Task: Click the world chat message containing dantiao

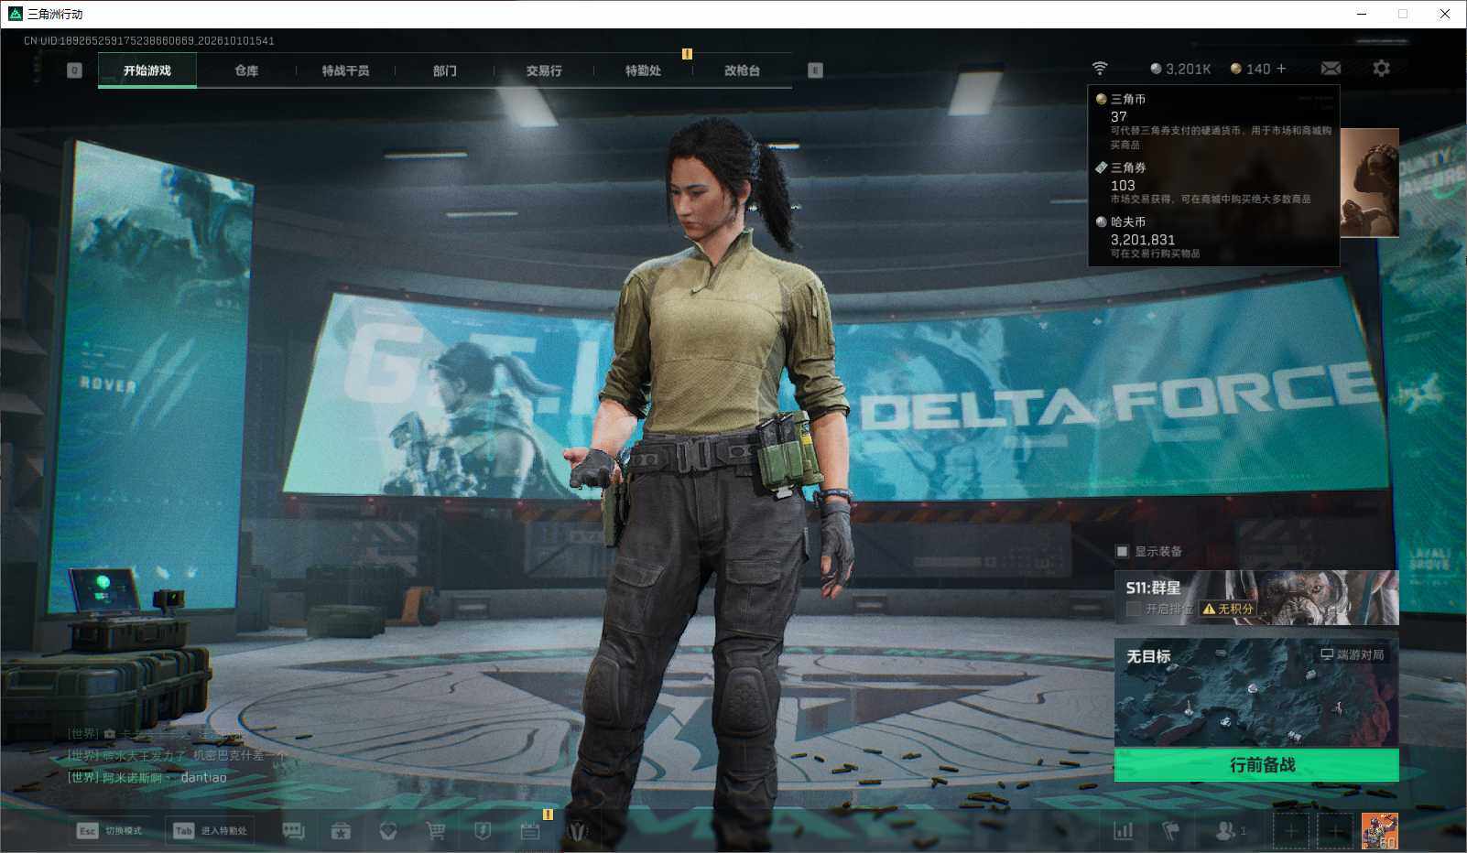Action: click(x=148, y=777)
